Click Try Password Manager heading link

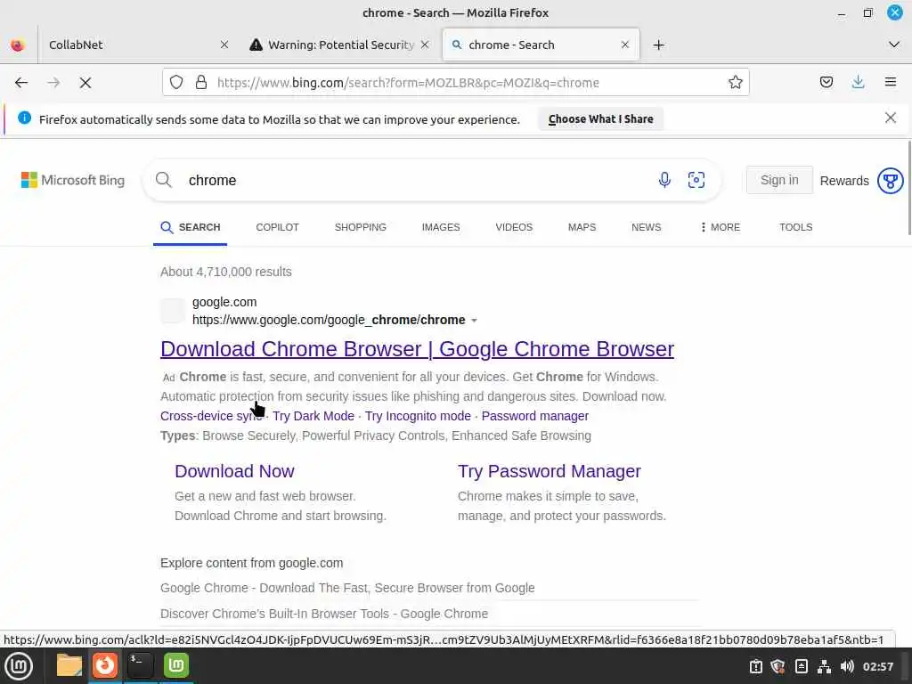[x=549, y=471]
